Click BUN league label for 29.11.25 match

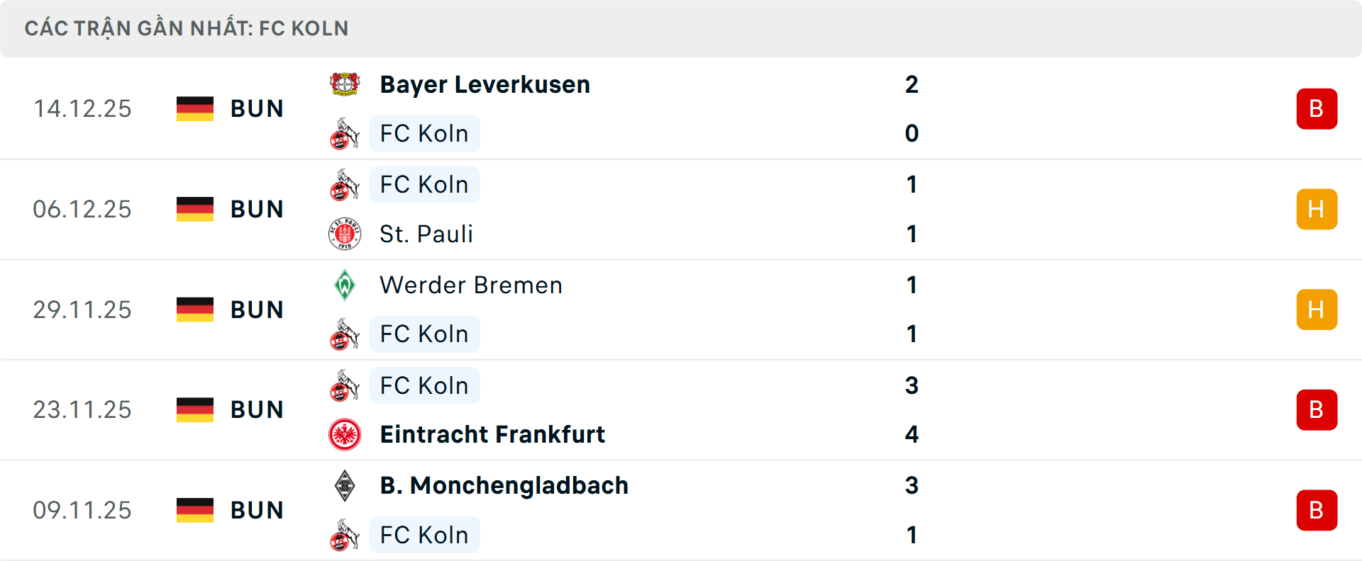257,310
